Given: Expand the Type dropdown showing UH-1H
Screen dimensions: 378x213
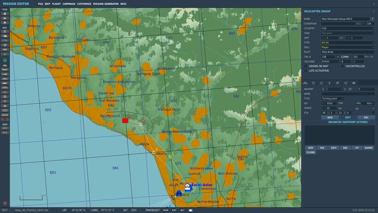Looking at the screenshot, I should (347, 43).
